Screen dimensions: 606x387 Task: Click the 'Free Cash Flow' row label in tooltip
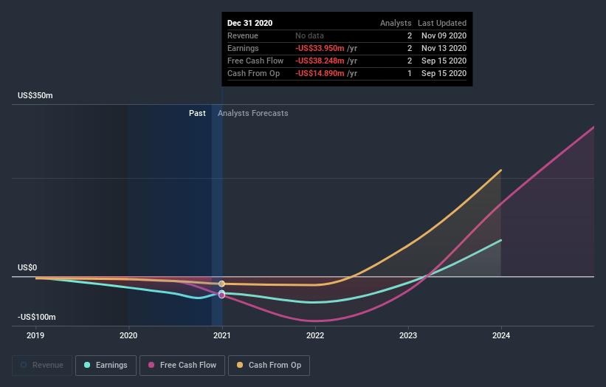click(255, 61)
